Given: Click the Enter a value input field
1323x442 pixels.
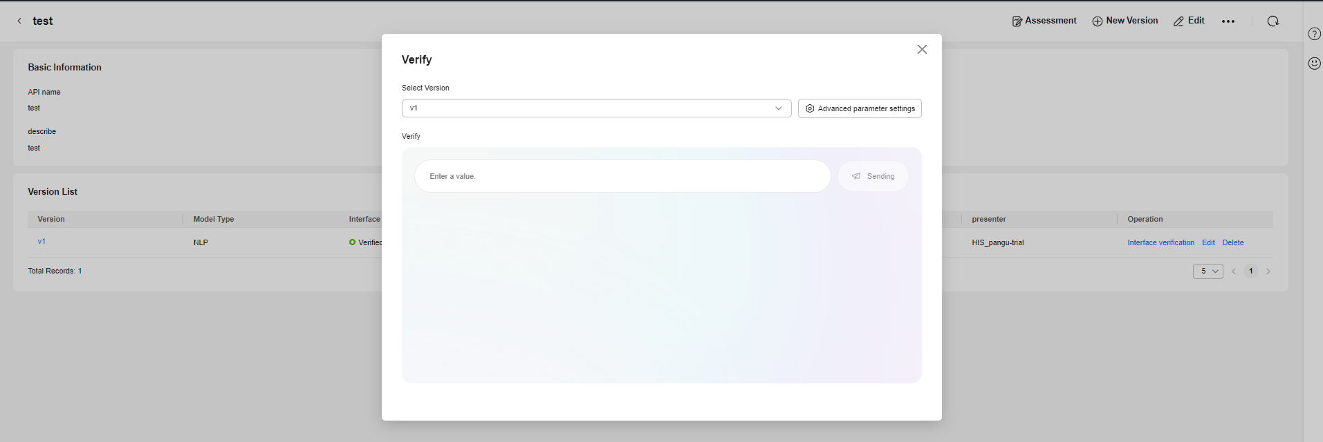Looking at the screenshot, I should [622, 176].
